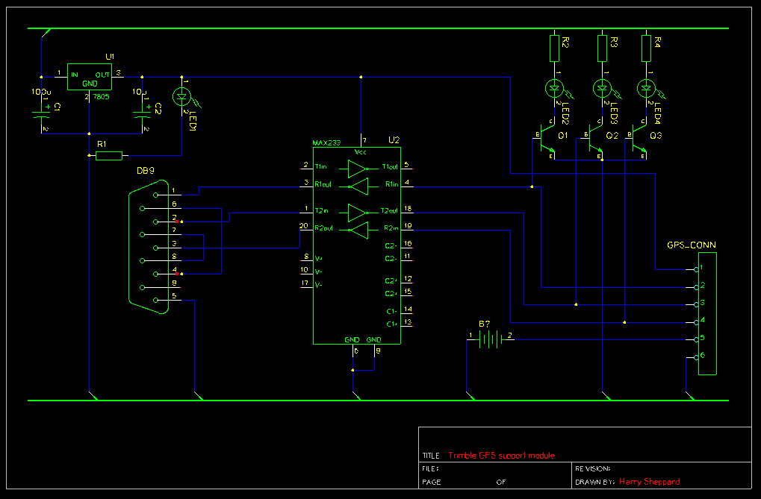Image resolution: width=761 pixels, height=499 pixels.
Task: Click the U2 reference designator
Action: click(x=394, y=140)
